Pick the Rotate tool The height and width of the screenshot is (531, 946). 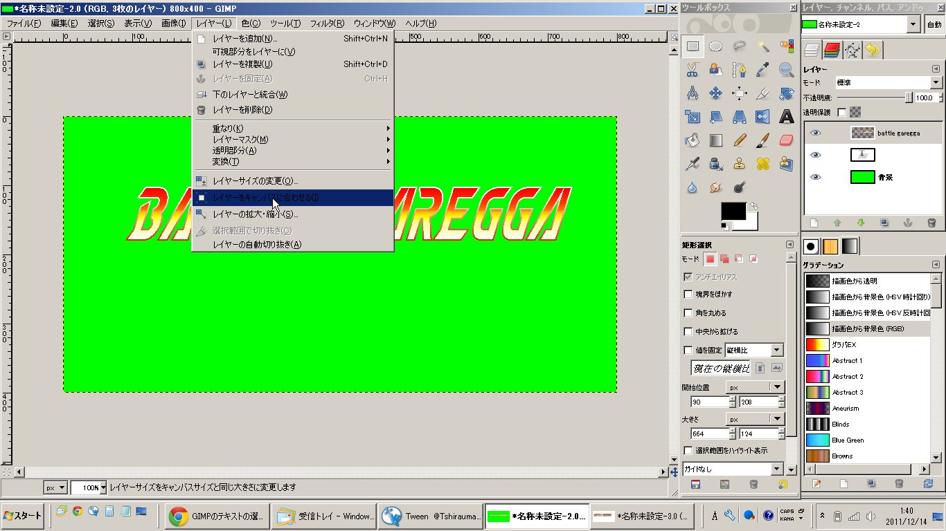point(787,93)
